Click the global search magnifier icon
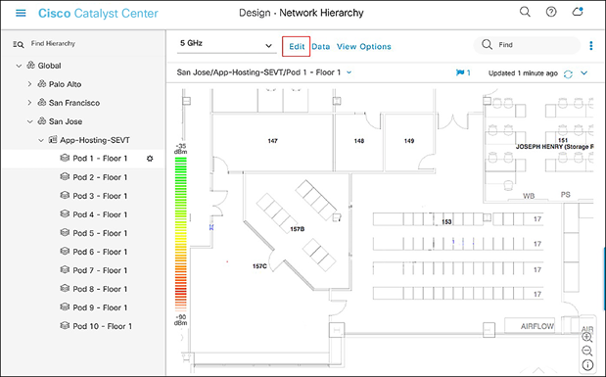 click(525, 12)
